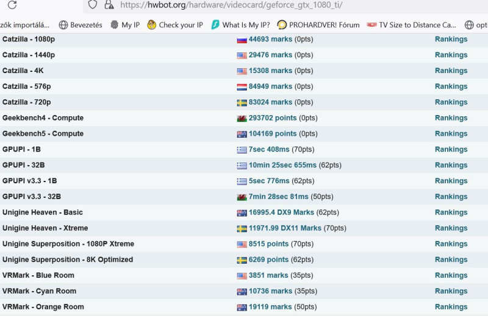Open the 19119 marks score link
The width and height of the screenshot is (488, 327).
tap(270, 307)
